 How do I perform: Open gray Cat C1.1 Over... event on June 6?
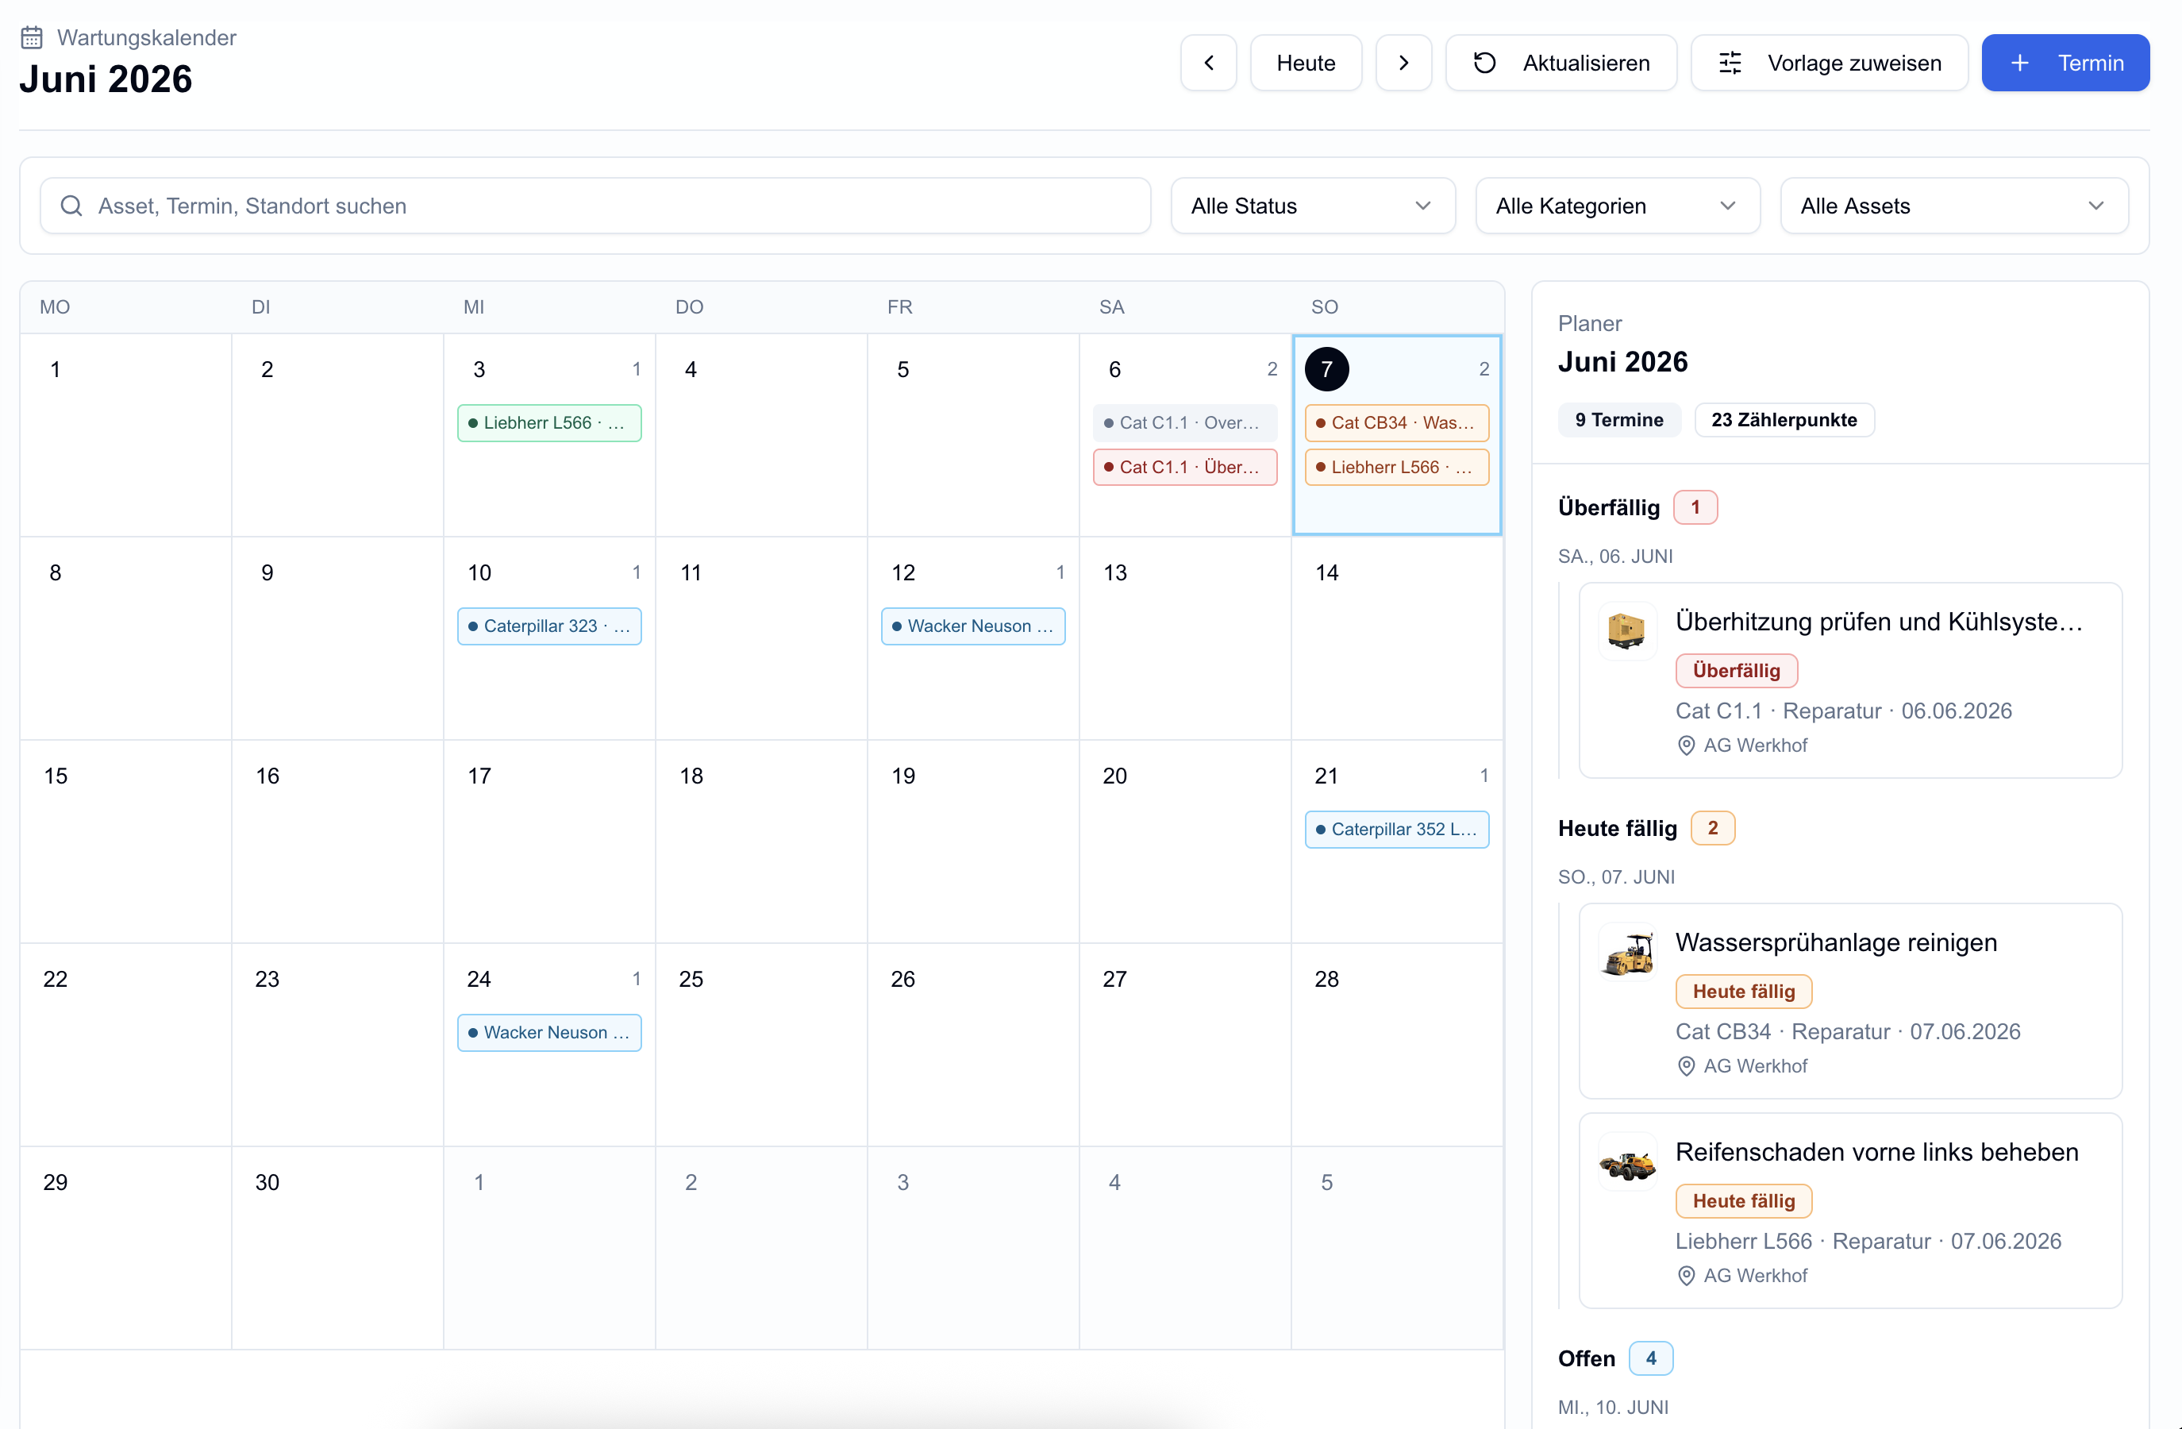1184,423
